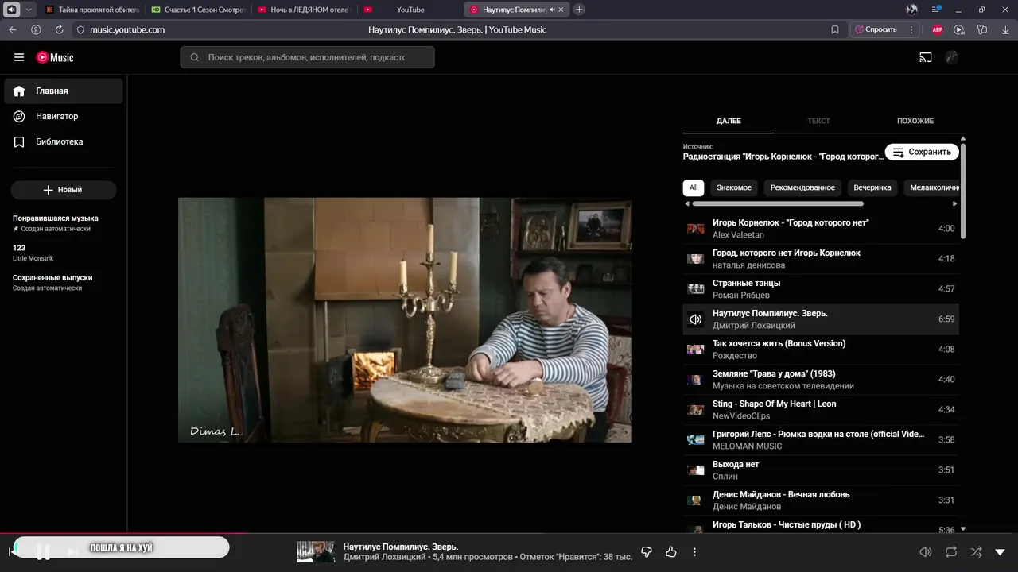Go to Главная in sidebar
Viewport: 1018px width, 572px height.
tap(64, 91)
